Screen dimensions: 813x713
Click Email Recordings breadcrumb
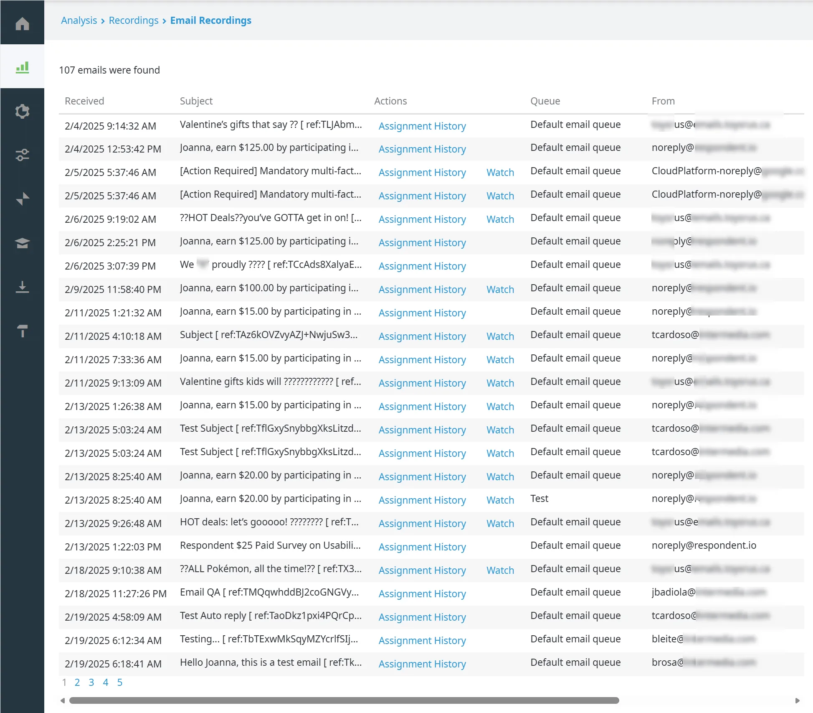(x=211, y=20)
